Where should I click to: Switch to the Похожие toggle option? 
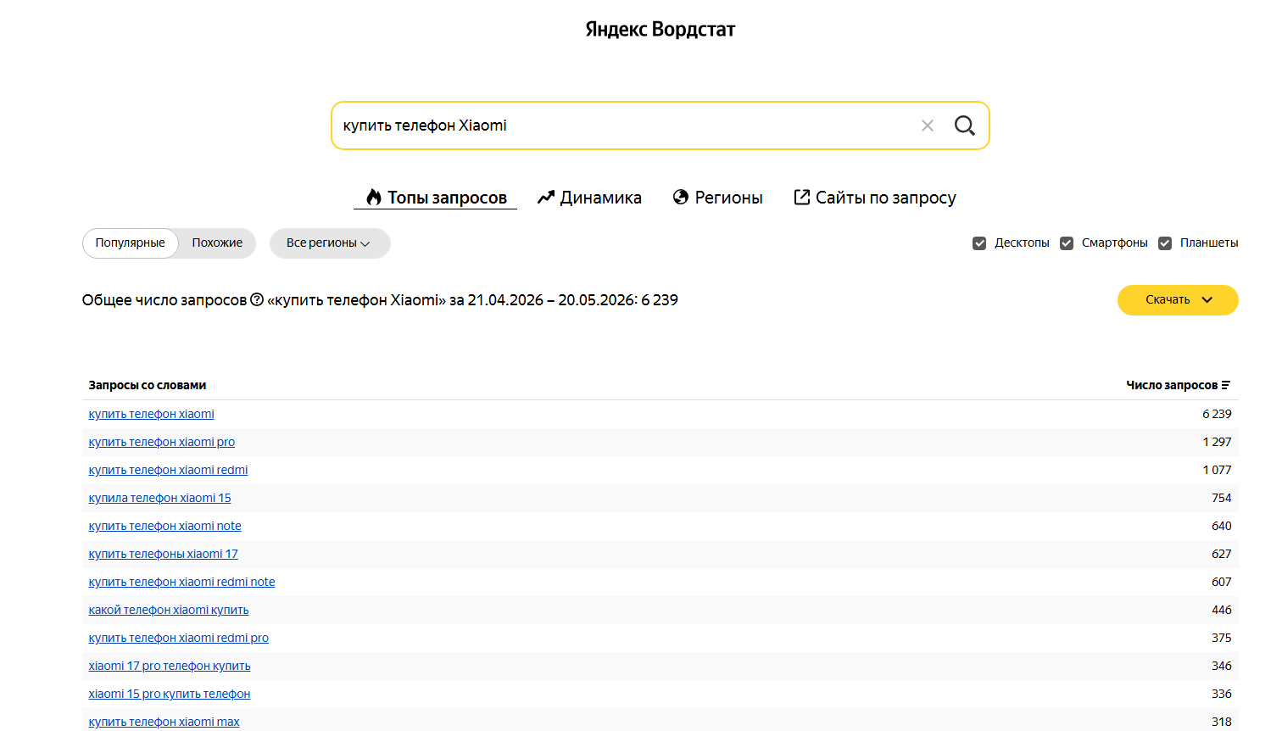pyautogui.click(x=217, y=243)
